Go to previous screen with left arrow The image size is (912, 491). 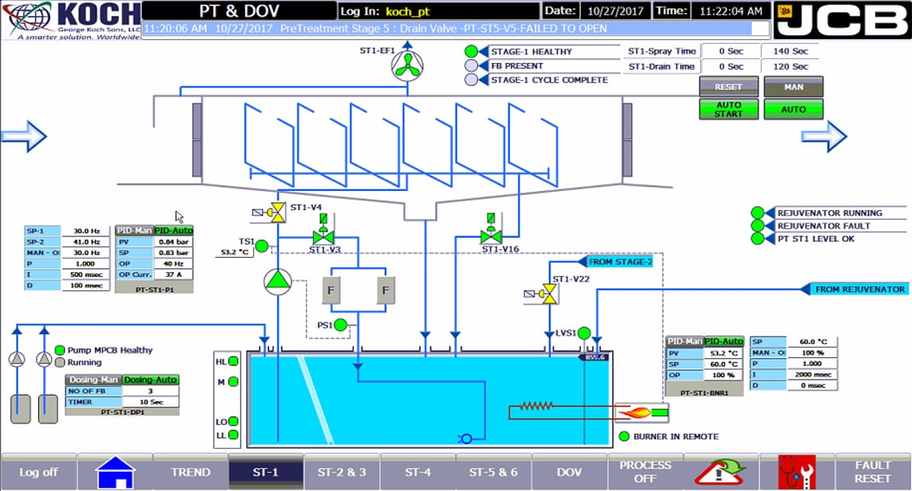point(24,137)
